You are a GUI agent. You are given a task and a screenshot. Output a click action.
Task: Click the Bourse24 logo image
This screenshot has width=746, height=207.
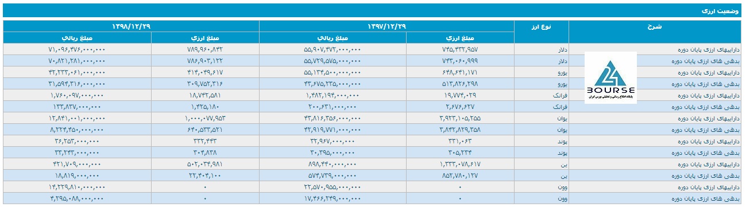(x=611, y=77)
